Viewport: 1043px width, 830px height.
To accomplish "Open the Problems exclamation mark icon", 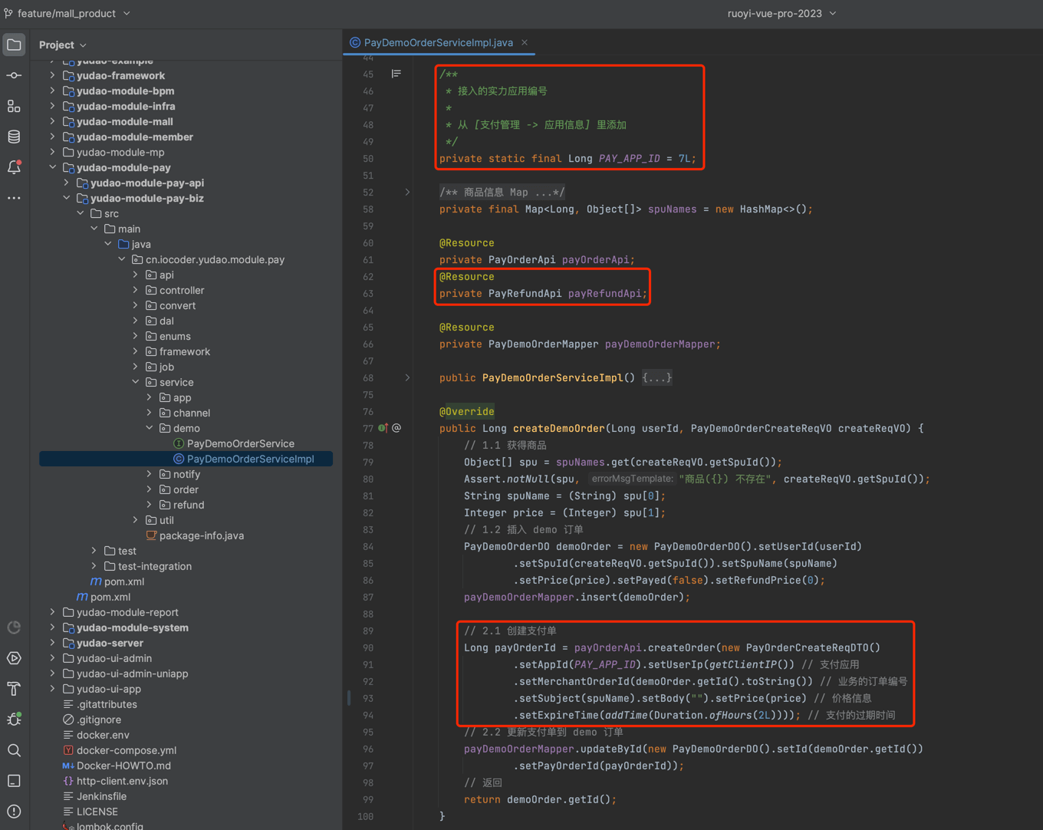I will (14, 812).
